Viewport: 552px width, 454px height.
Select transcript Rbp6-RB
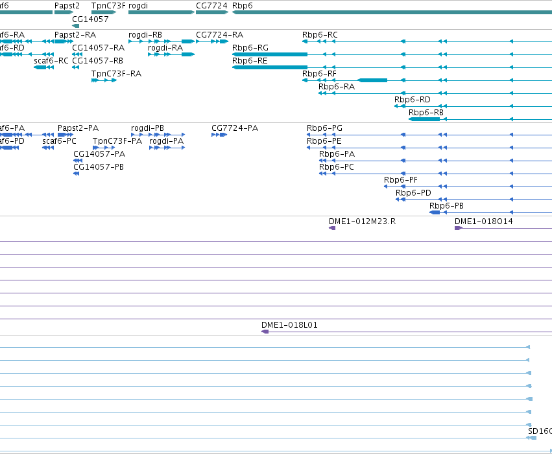426,113
